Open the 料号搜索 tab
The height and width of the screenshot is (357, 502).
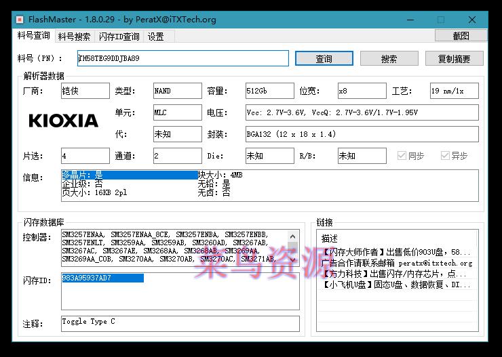pyautogui.click(x=74, y=37)
